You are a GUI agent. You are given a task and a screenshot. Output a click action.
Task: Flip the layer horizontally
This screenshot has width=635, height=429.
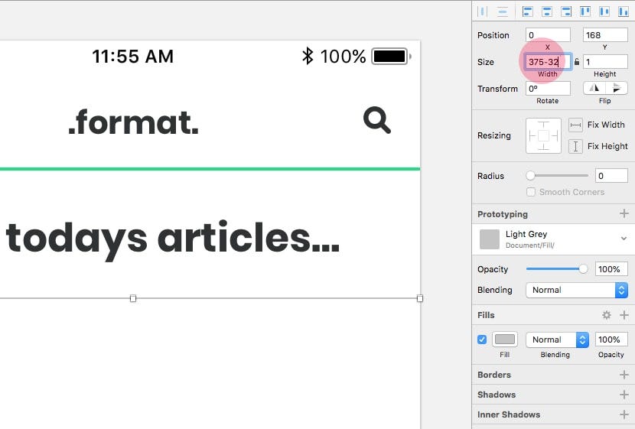(x=594, y=88)
